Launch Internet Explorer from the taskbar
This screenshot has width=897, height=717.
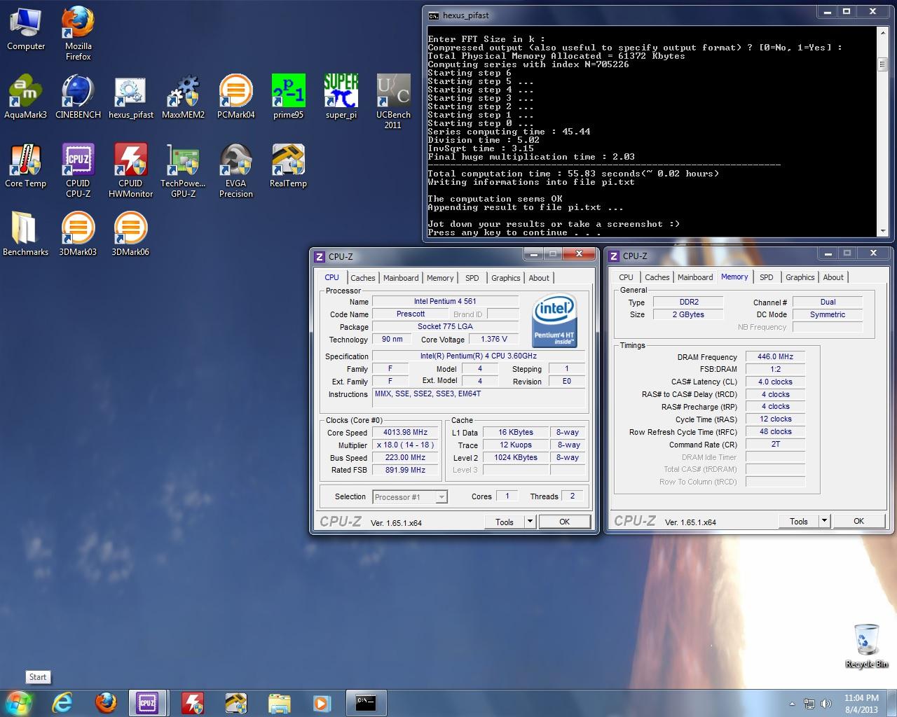(62, 702)
